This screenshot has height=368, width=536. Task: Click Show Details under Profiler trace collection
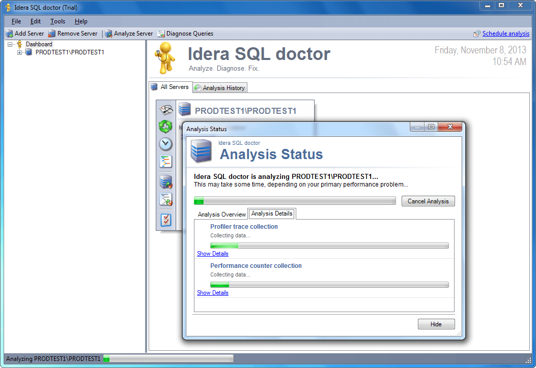click(212, 253)
